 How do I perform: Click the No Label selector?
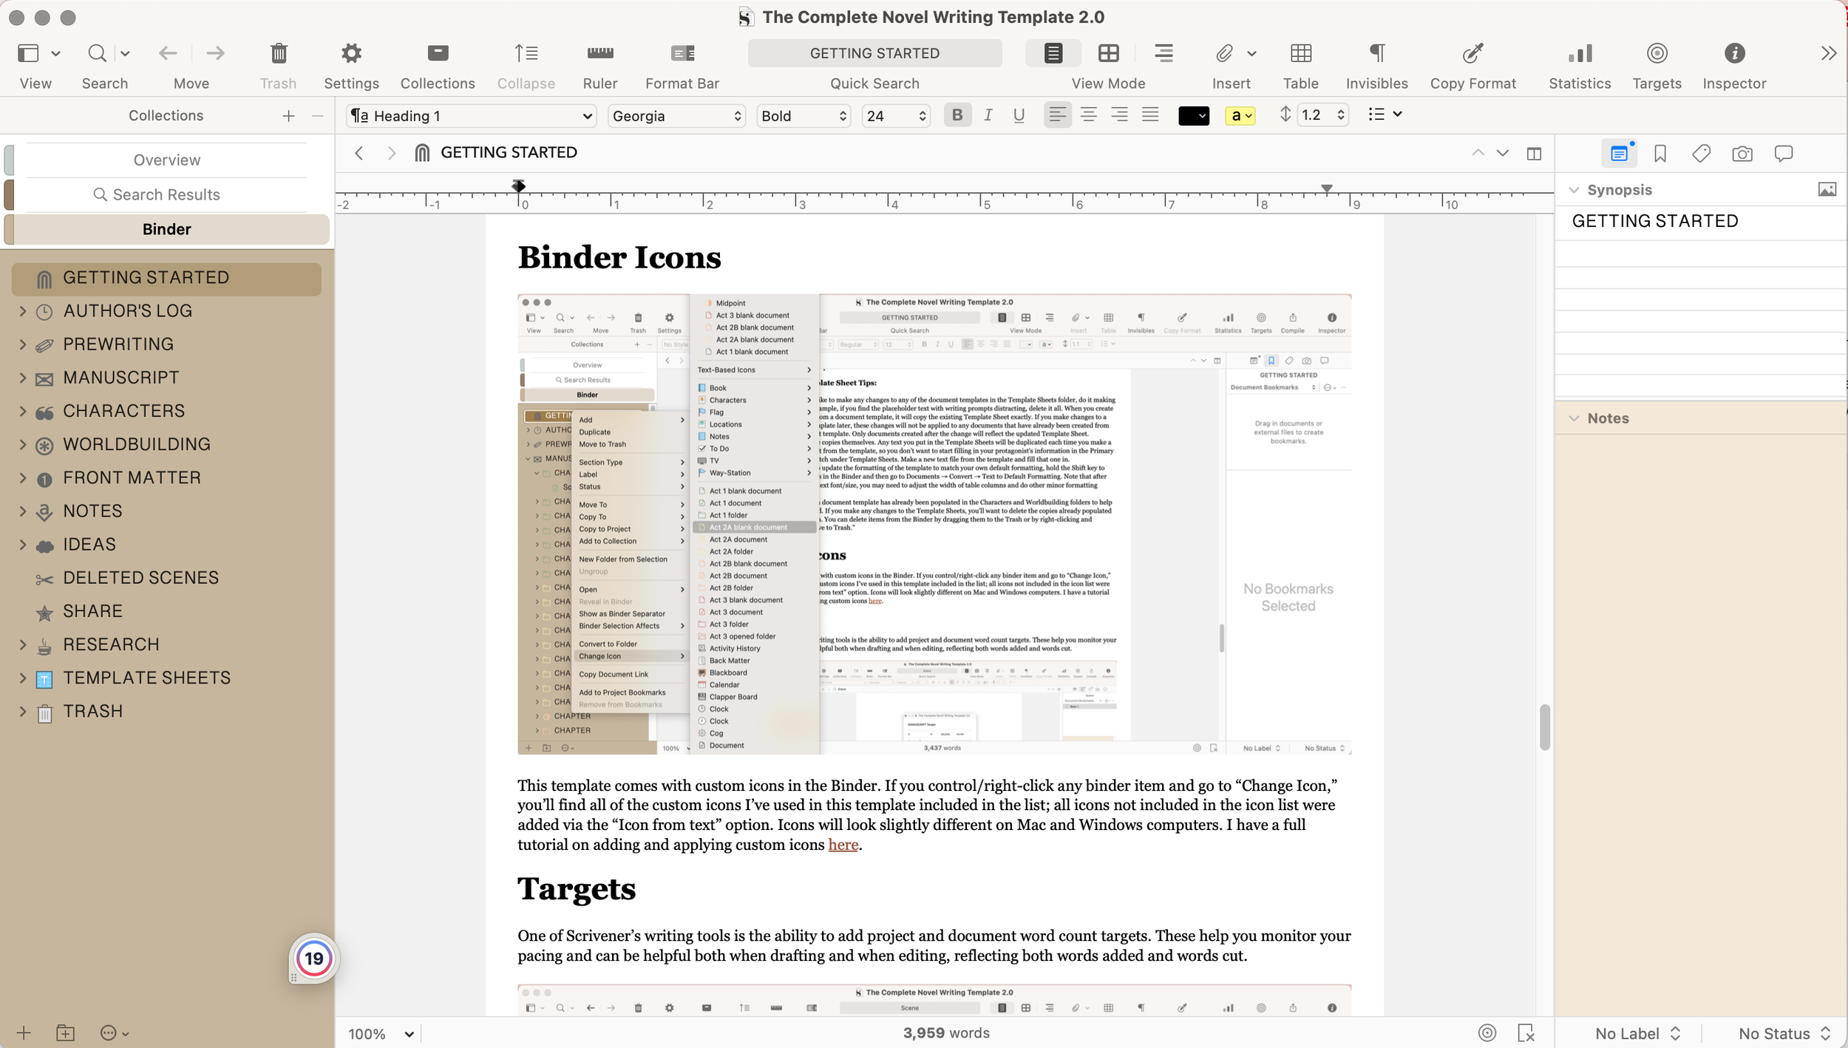click(1637, 1033)
